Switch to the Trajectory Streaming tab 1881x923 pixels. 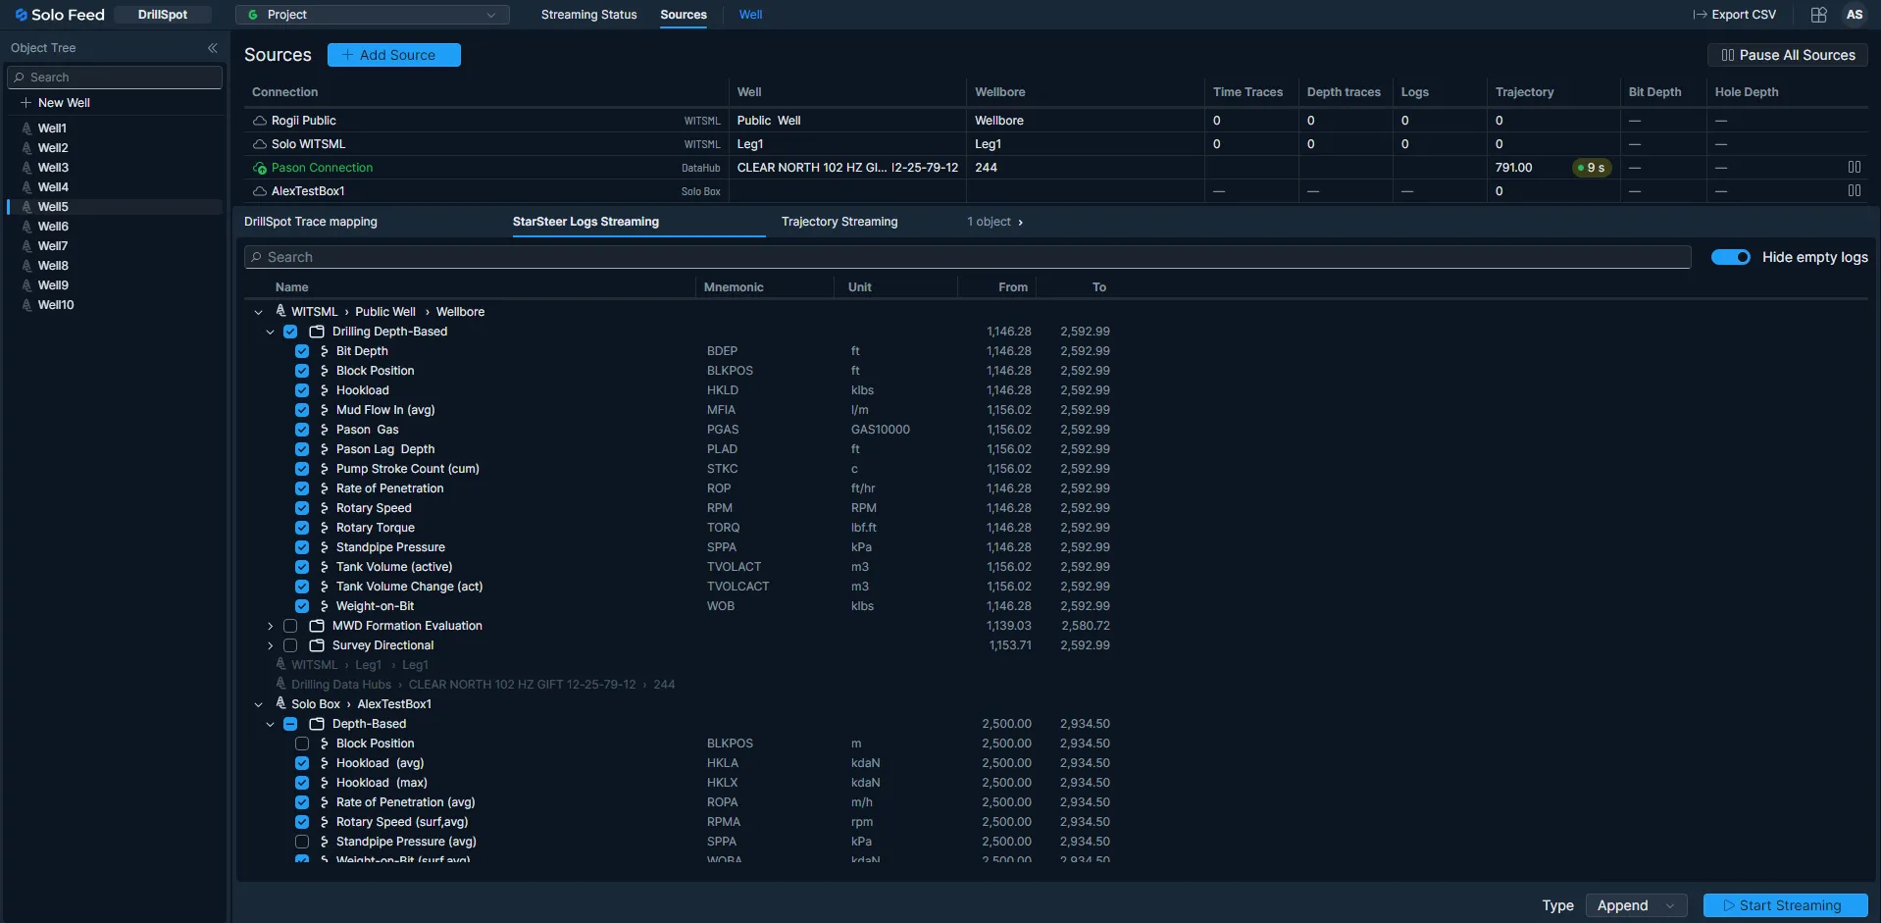[839, 222]
